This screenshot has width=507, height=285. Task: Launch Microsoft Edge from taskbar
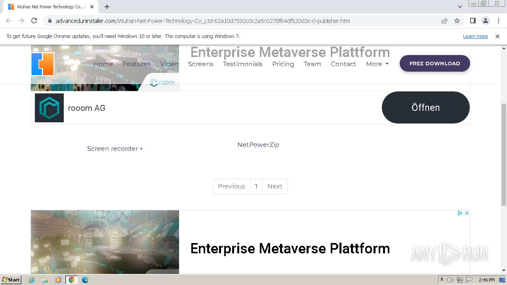[85, 280]
